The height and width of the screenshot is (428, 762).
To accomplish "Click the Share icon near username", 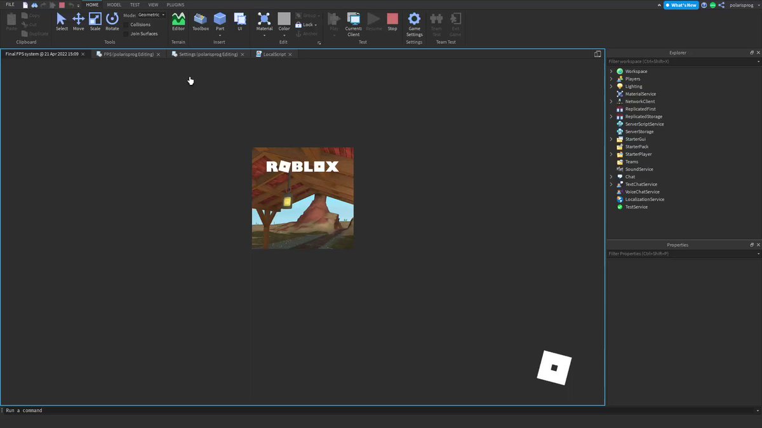I will (721, 4).
